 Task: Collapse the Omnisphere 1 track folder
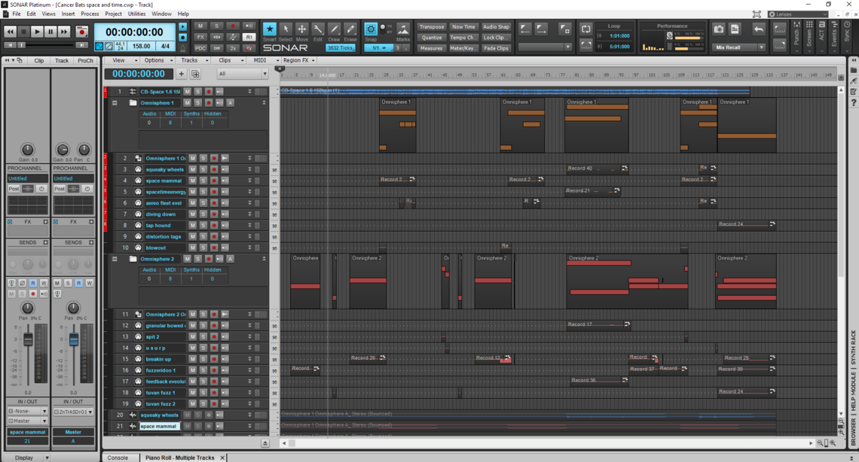(x=115, y=103)
